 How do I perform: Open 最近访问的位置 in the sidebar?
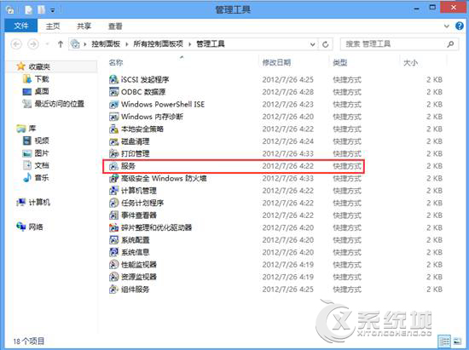click(59, 104)
